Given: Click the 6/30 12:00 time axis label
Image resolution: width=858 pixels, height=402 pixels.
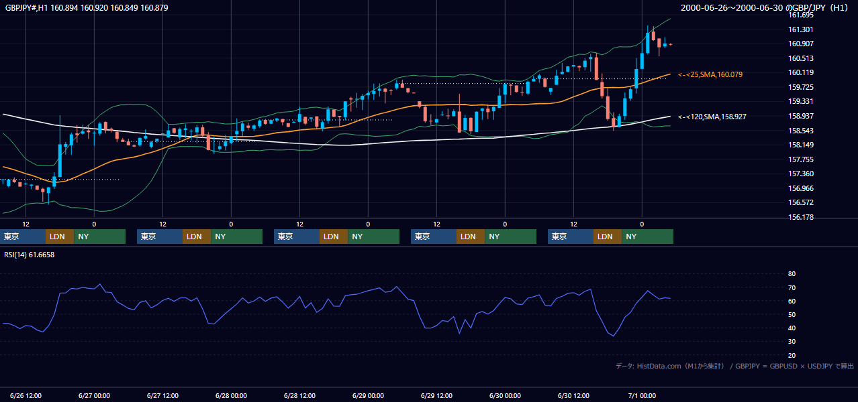Looking at the screenshot, I should click(573, 396).
